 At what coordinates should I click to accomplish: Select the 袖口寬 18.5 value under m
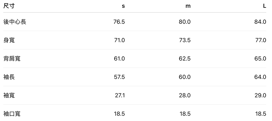(185, 114)
